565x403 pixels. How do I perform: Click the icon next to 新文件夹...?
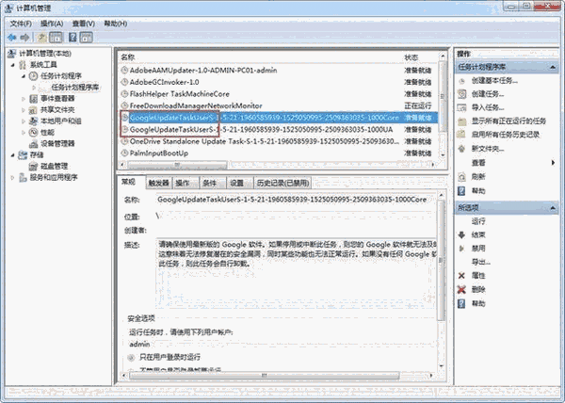(x=462, y=149)
